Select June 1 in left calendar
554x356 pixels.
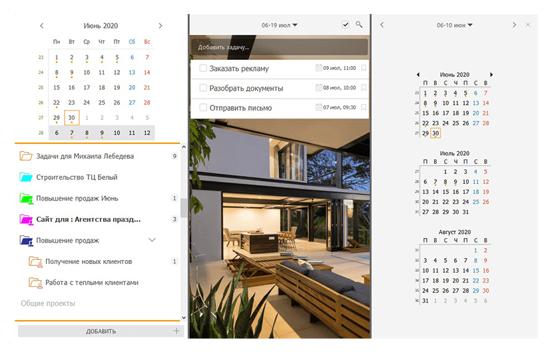57,57
